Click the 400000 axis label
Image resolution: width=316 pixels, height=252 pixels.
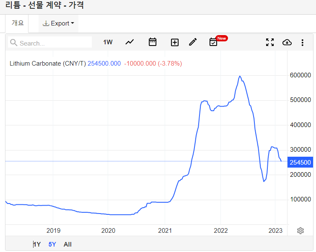click(x=300, y=125)
